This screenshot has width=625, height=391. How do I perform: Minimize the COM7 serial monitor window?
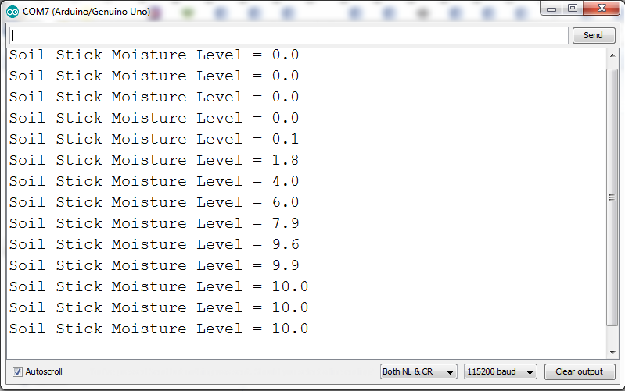[x=552, y=9]
